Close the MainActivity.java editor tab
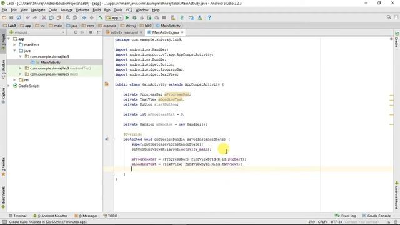Image resolution: width=400 pixels, height=225 pixels. pos(182,32)
